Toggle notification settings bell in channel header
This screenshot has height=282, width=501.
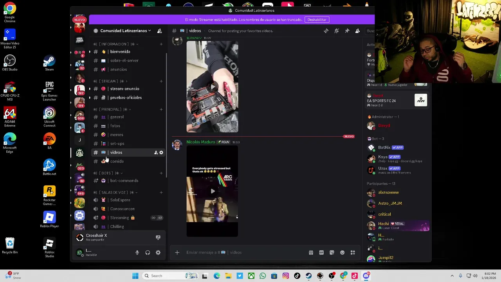[337, 31]
